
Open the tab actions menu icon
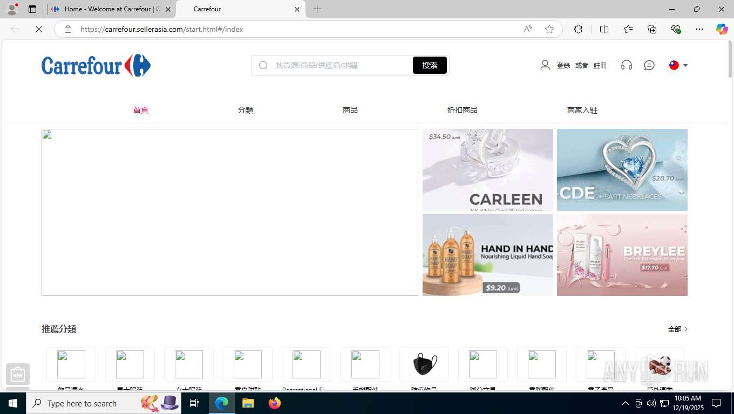(x=32, y=9)
